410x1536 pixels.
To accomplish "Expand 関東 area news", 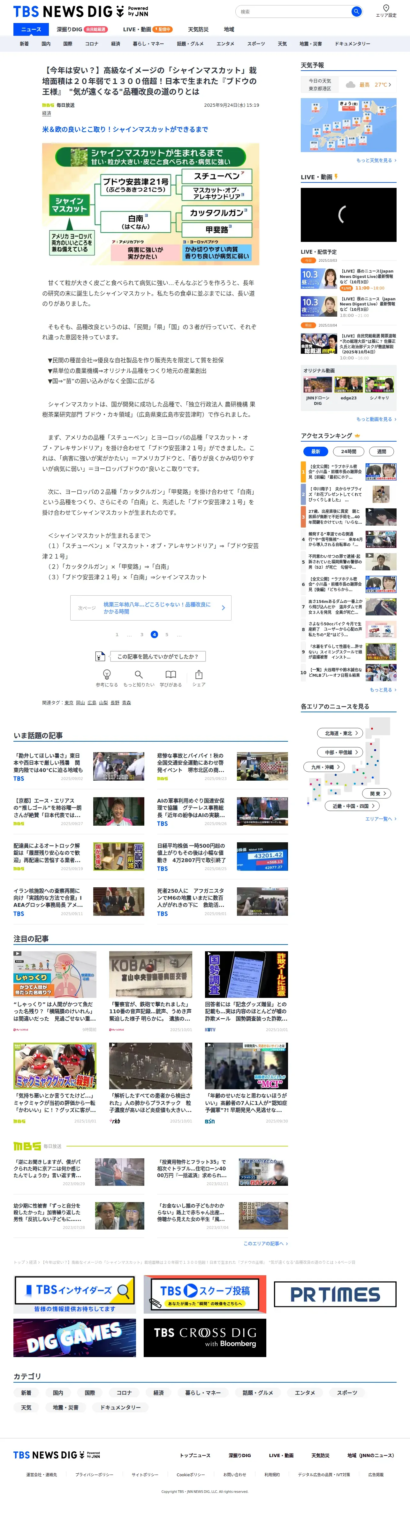I will [x=377, y=793].
